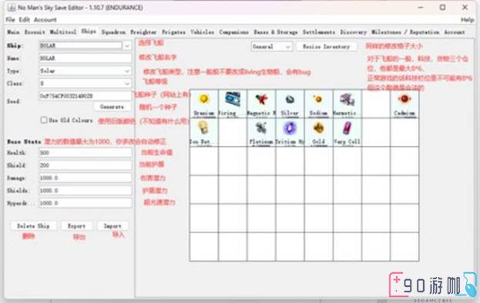This screenshot has height=303, width=480.
Task: Switch to the Exosuit tab
Action: [x=35, y=32]
